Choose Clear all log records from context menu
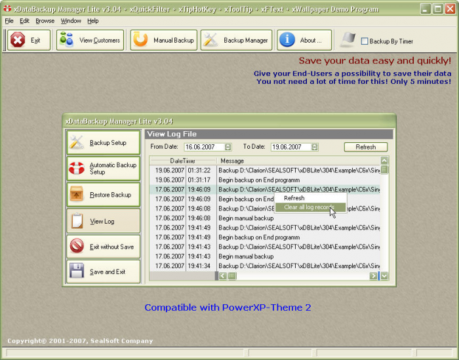Viewport: 459px width, 360px height. point(310,207)
